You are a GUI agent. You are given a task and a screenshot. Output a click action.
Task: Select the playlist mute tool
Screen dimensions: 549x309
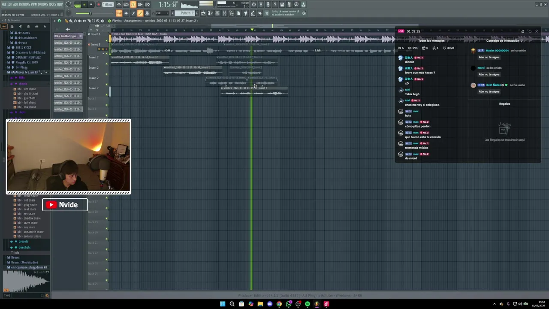click(79, 21)
